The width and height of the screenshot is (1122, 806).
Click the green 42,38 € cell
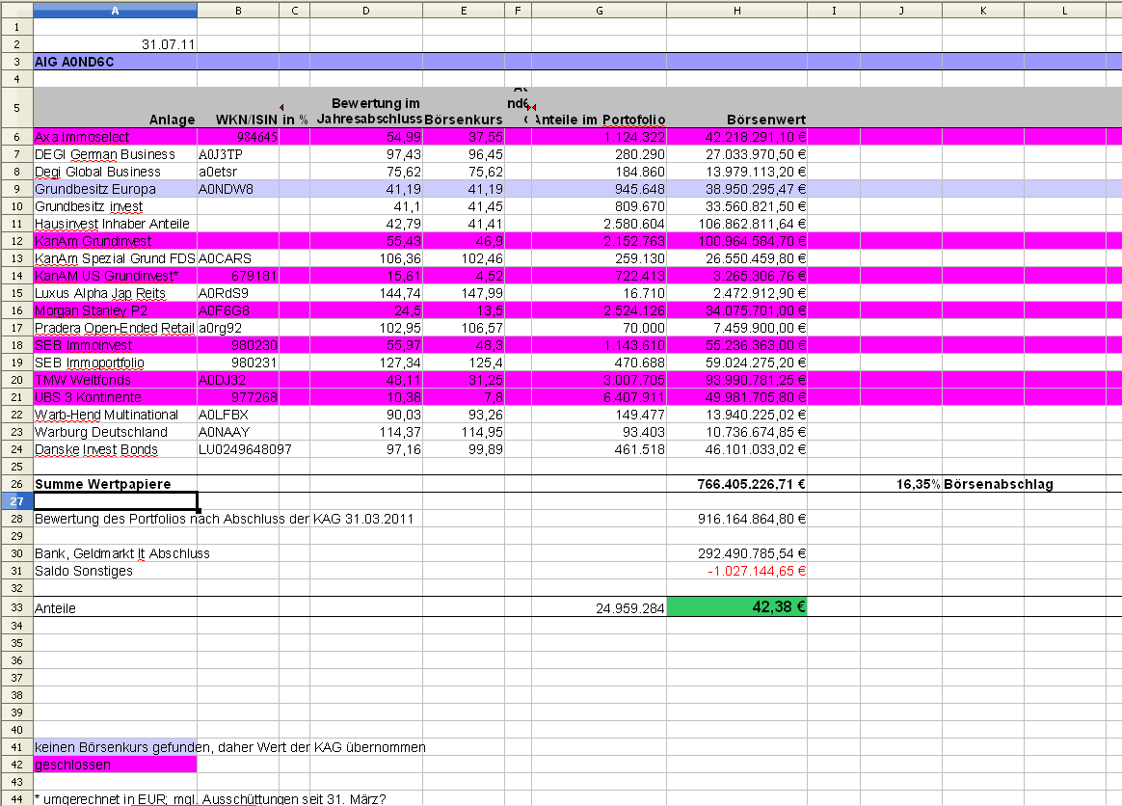(x=736, y=607)
